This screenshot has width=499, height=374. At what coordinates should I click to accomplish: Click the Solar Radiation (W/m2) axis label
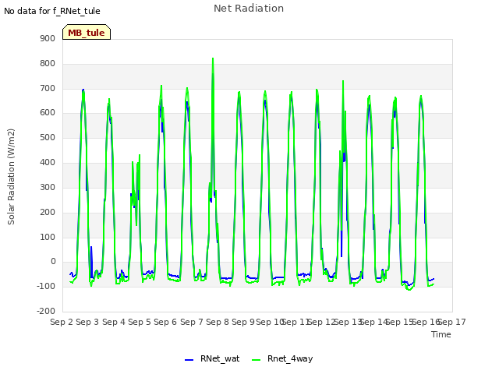[x=11, y=177]
